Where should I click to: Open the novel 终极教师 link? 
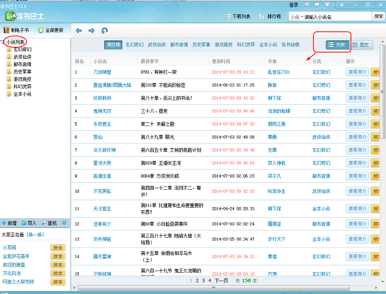[102, 98]
